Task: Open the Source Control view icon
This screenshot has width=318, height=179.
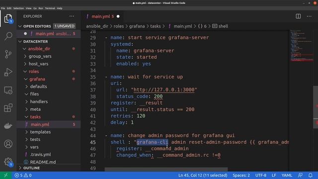Action: click(x=8, y=54)
